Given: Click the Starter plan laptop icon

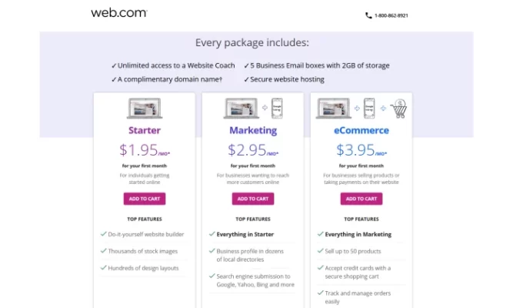Looking at the screenshot, I should coord(145,108).
